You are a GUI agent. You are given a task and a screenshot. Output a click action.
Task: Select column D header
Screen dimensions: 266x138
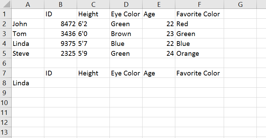126,4
